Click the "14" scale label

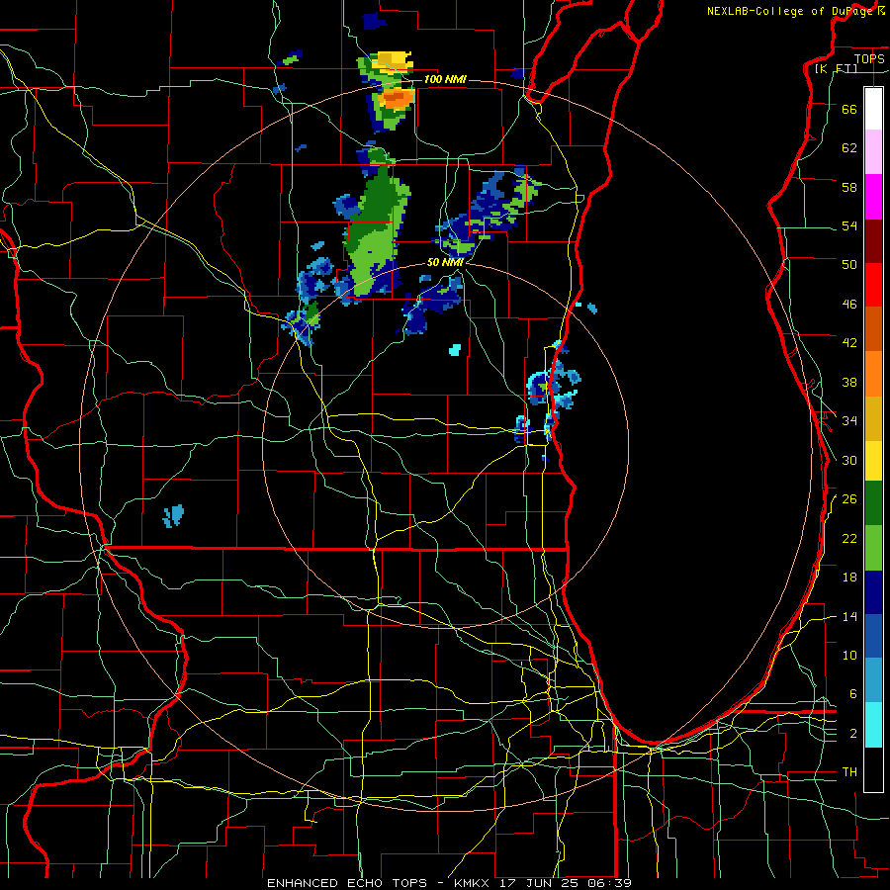pyautogui.click(x=849, y=616)
